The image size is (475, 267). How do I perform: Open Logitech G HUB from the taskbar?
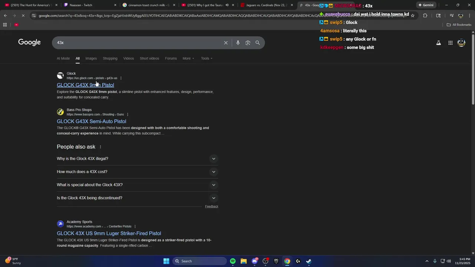(x=298, y=261)
